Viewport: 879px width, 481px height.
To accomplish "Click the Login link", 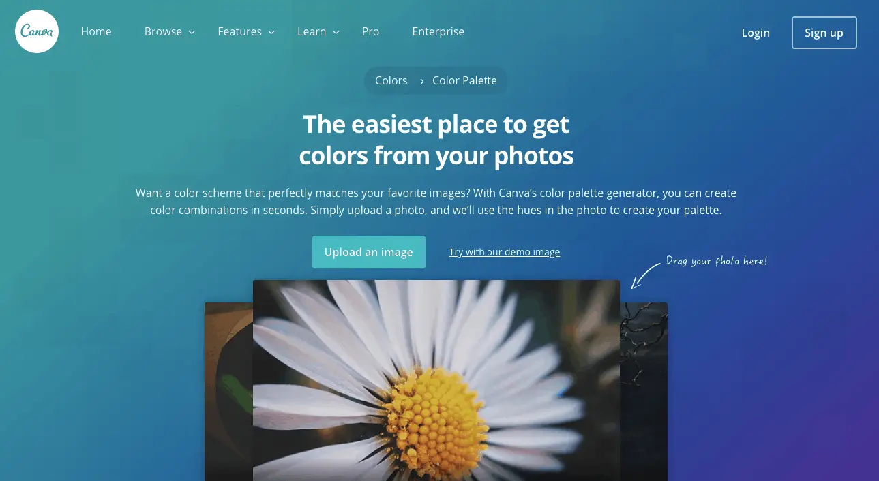I will pos(756,33).
